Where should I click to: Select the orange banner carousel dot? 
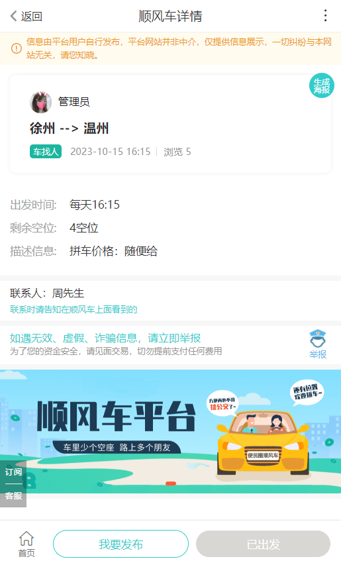171,484
